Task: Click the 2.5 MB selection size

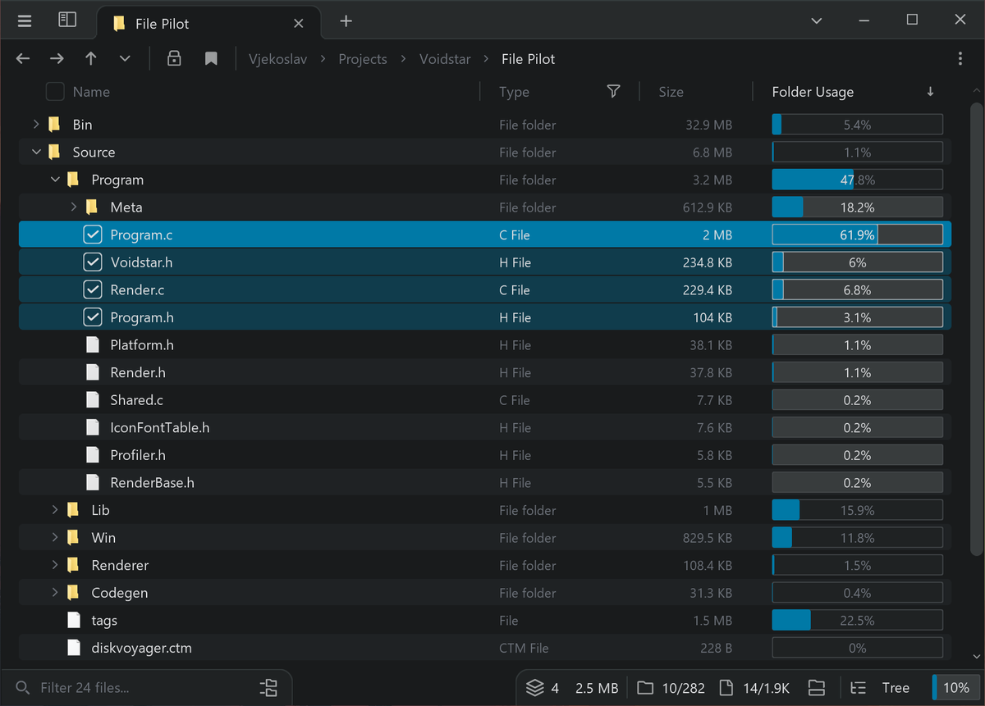Action: click(x=597, y=688)
